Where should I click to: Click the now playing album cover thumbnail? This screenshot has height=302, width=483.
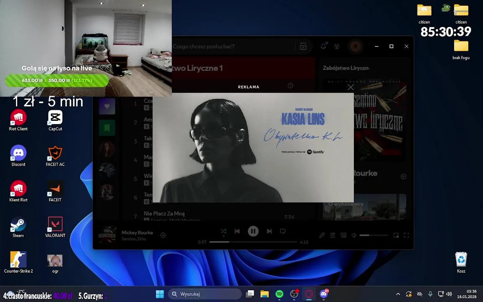pos(107,235)
